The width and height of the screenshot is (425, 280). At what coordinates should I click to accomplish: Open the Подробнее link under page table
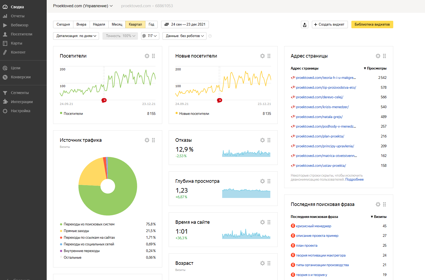tap(354, 180)
